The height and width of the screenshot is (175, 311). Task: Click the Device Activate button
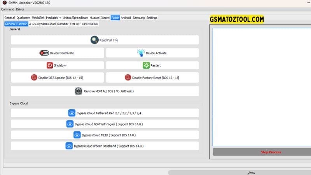click(152, 53)
